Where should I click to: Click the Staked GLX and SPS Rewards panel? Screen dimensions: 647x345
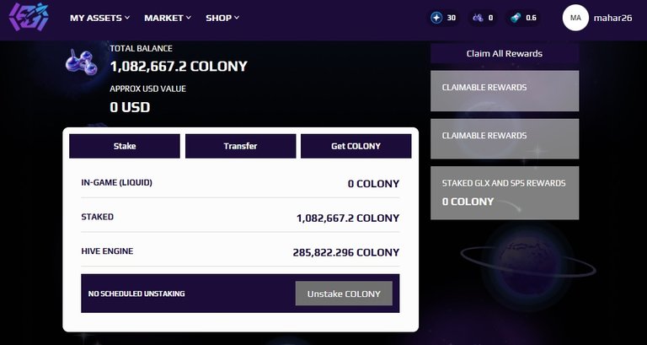tap(505, 193)
